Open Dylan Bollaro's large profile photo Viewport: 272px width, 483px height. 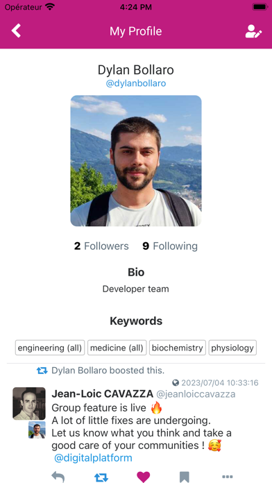pos(136,161)
